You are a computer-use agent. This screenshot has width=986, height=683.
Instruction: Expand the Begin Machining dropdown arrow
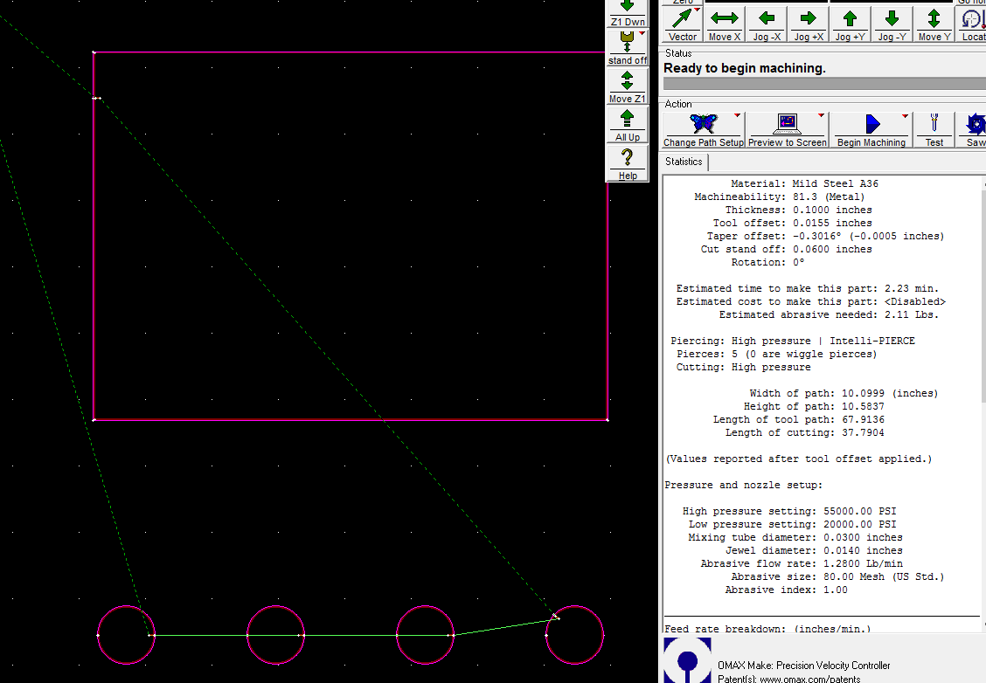[905, 115]
